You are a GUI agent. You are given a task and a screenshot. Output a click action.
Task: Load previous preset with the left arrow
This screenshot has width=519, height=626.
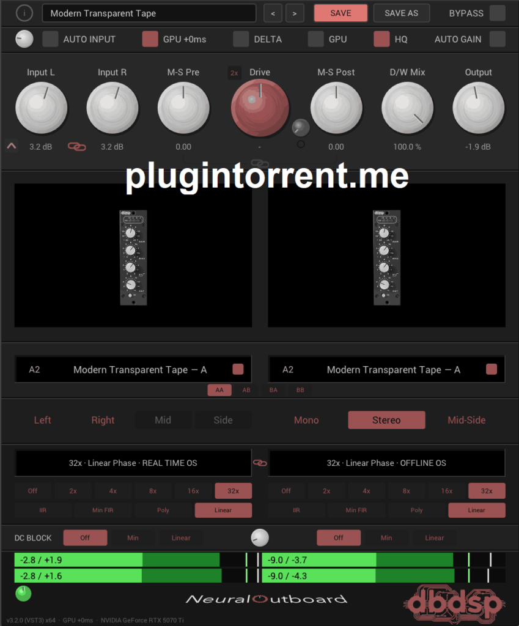point(273,13)
